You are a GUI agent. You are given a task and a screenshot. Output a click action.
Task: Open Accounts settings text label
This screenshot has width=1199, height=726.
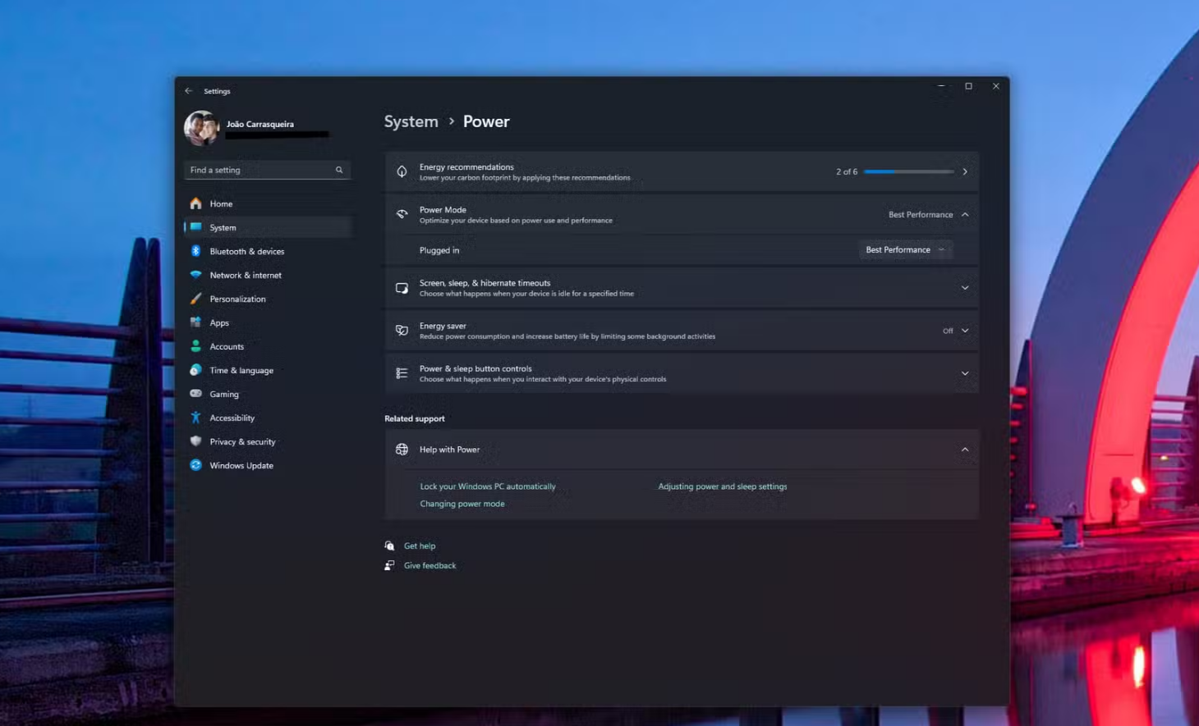click(227, 346)
